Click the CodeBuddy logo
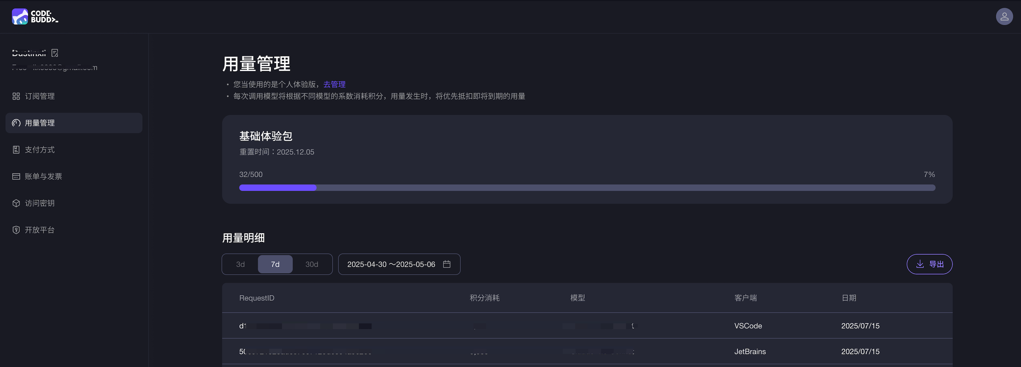 point(35,17)
